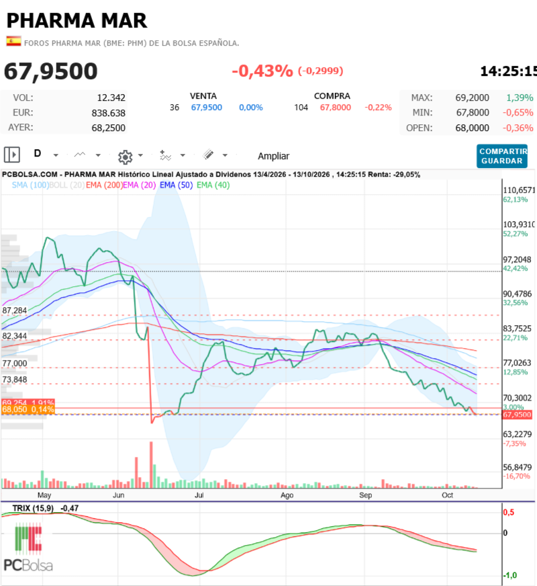Click the red 67,9500 current price marker
Viewport: 537px width, 586px height.
(517, 415)
